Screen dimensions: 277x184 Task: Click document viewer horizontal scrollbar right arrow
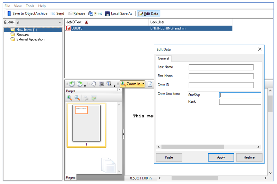(x=265, y=178)
